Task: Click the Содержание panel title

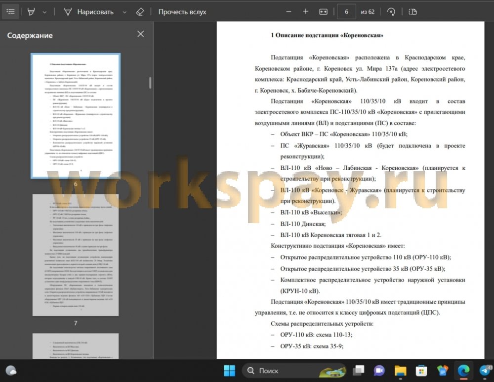Action: pos(30,35)
